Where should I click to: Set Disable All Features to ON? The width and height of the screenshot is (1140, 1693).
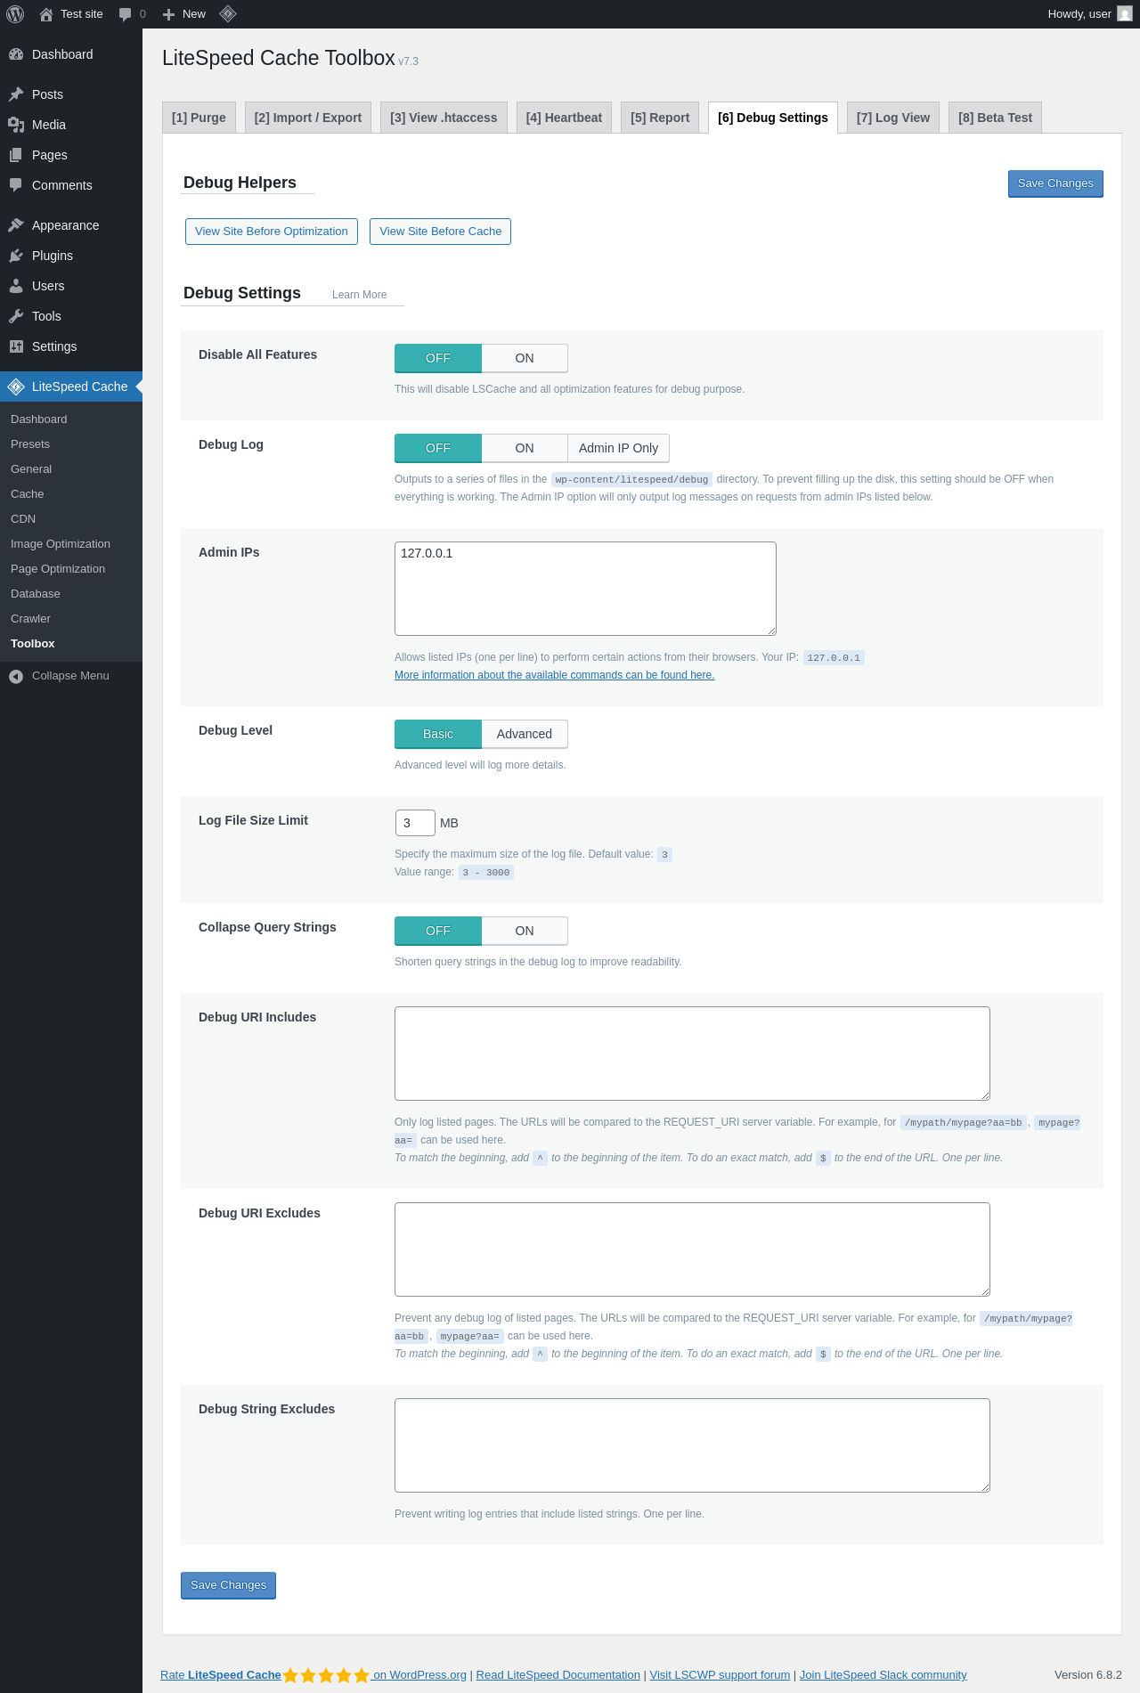pos(525,358)
